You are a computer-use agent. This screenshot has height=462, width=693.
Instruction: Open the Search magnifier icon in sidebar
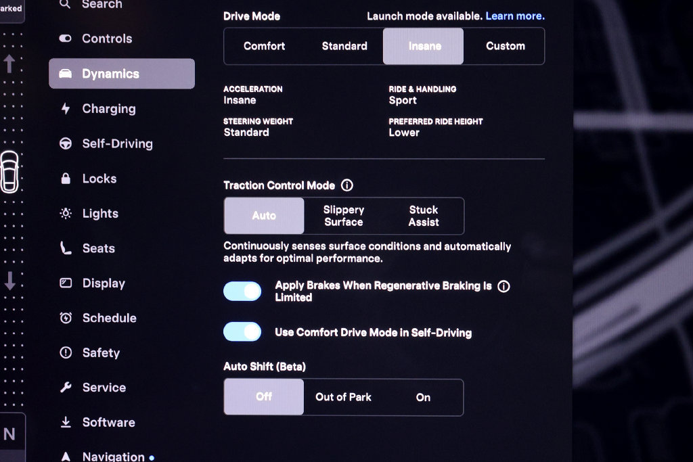[x=65, y=4]
